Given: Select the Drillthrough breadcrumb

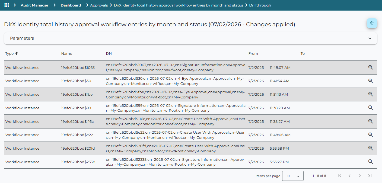Looking at the screenshot, I should [260, 5].
